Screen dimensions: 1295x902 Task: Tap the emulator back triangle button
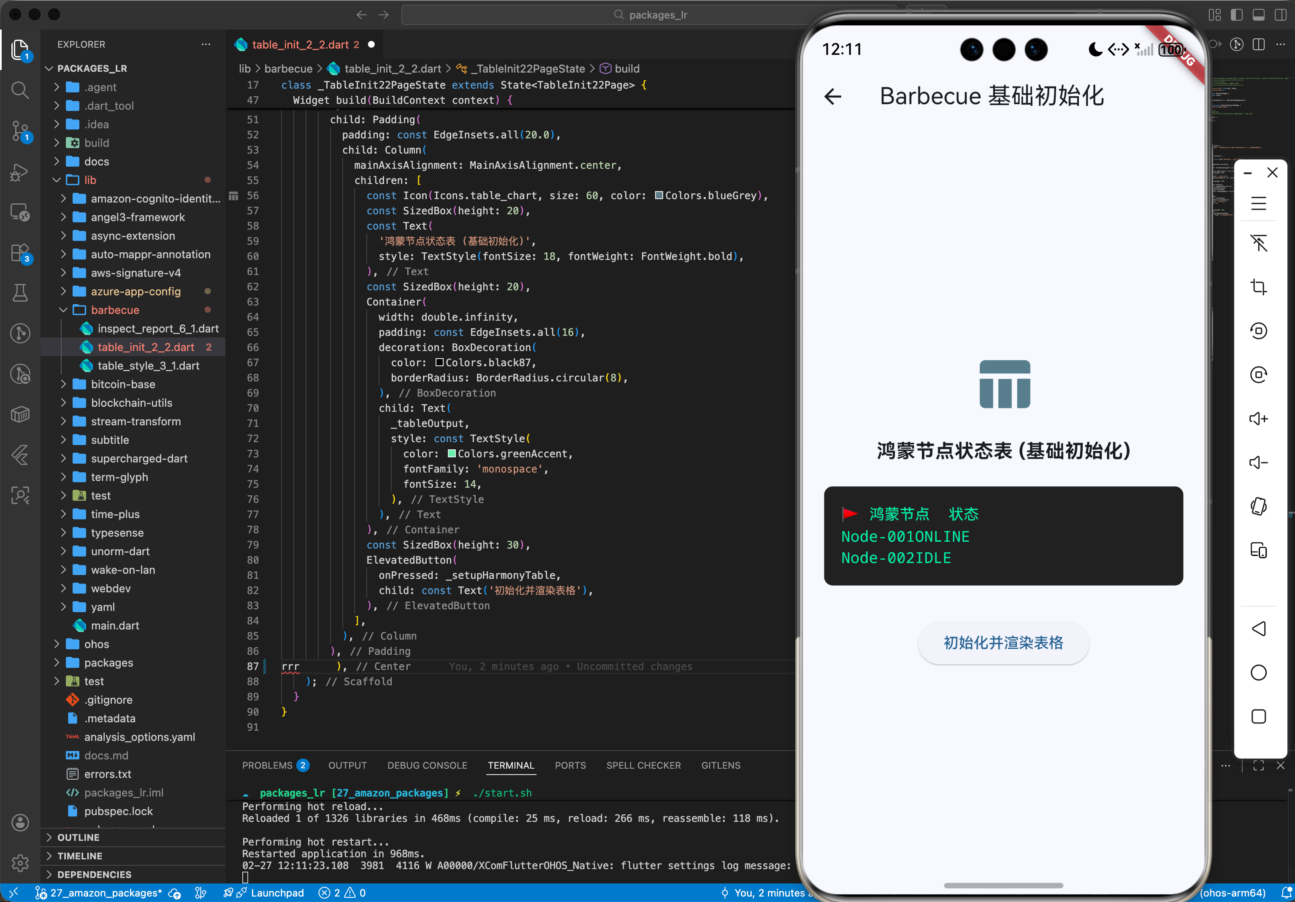1258,629
